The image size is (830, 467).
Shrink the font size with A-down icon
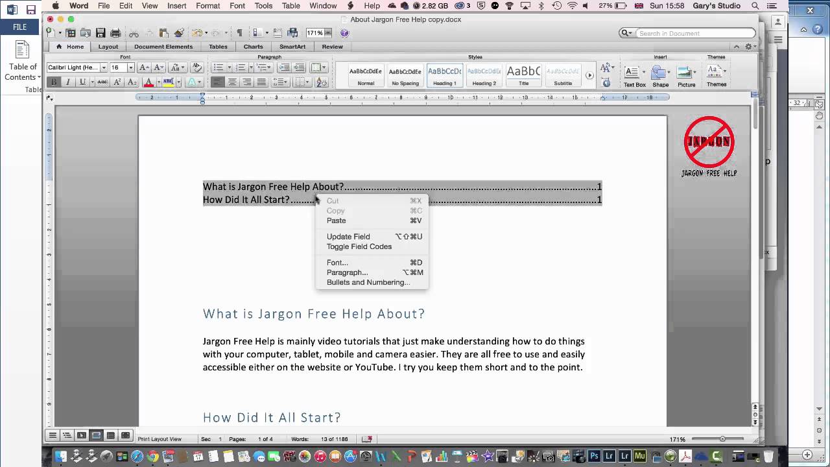[x=158, y=67]
